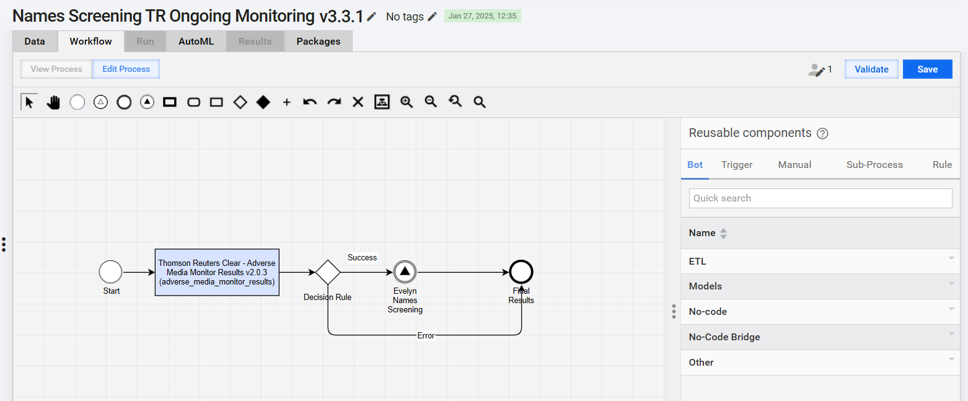The image size is (968, 401).
Task: Switch to Bot components tab
Action: coord(695,165)
